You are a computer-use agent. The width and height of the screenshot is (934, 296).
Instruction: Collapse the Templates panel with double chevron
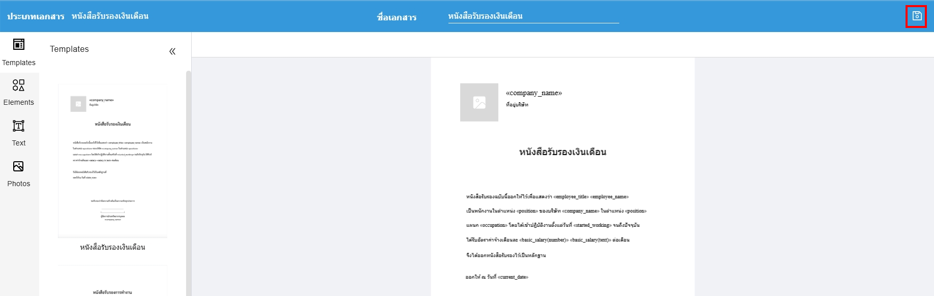(172, 51)
